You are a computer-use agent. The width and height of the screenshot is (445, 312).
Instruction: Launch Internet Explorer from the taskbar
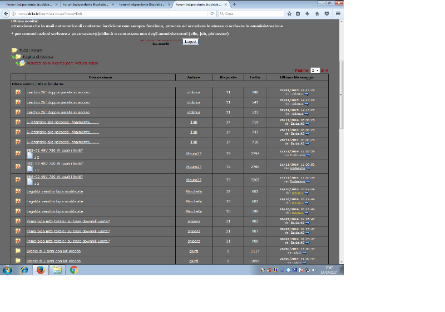click(x=24, y=270)
